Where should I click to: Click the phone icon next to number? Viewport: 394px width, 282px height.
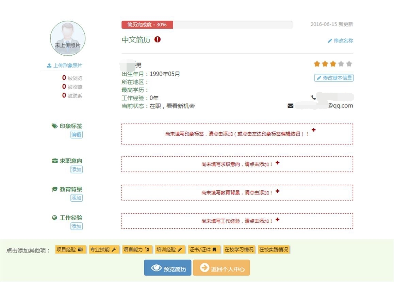coord(313,97)
